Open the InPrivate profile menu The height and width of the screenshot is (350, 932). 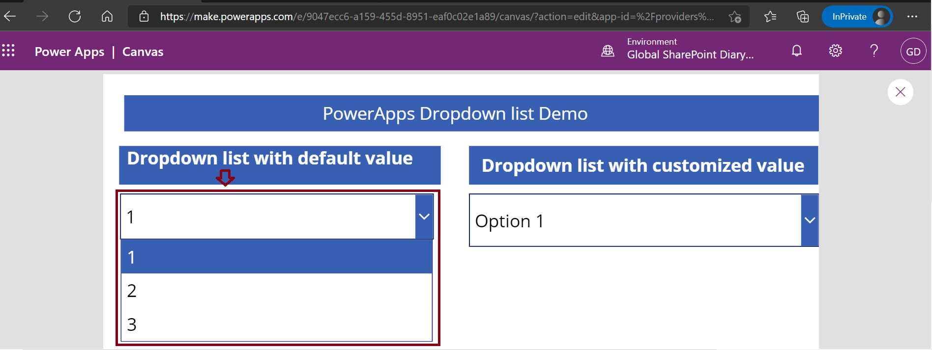coord(857,16)
